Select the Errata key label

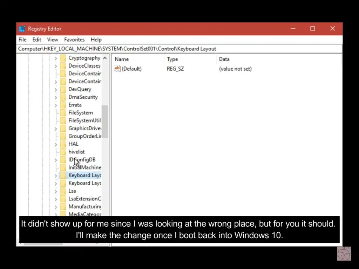point(75,105)
